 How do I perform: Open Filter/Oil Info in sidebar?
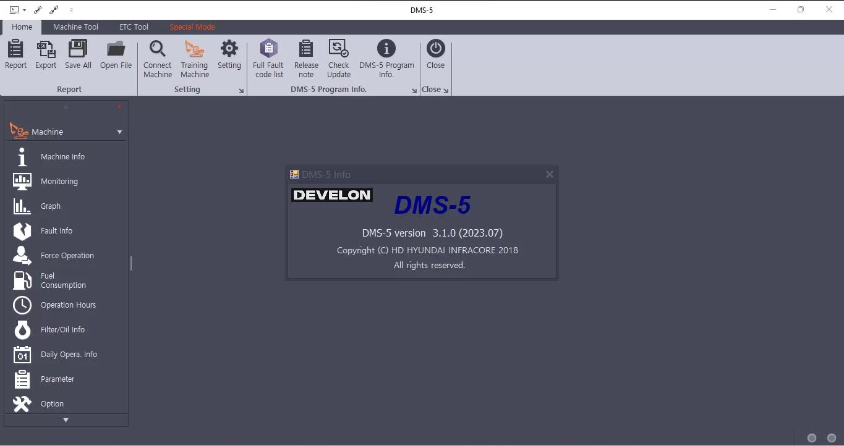click(x=66, y=330)
